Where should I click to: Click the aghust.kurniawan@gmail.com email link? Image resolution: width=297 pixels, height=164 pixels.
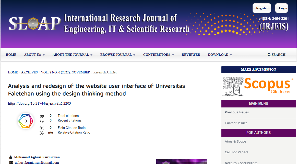click(x=37, y=162)
